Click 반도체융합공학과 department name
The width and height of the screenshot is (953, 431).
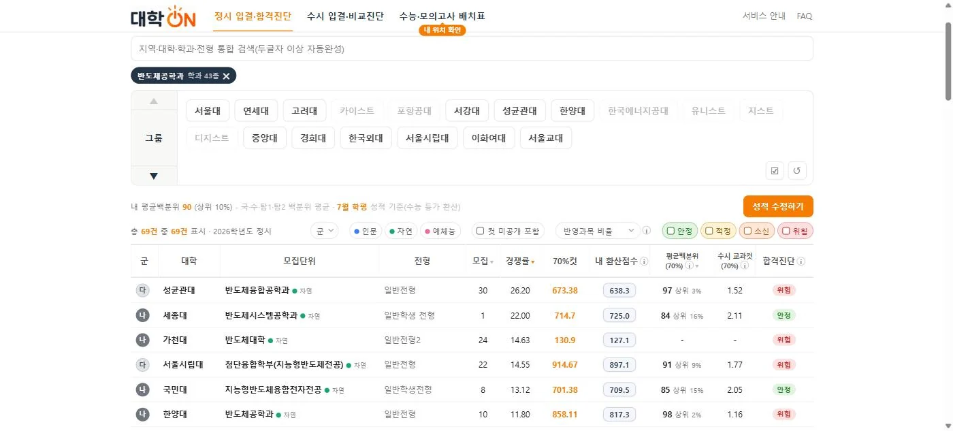(257, 290)
